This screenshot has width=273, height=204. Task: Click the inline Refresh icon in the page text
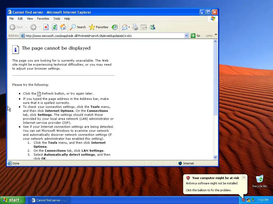[39, 94]
